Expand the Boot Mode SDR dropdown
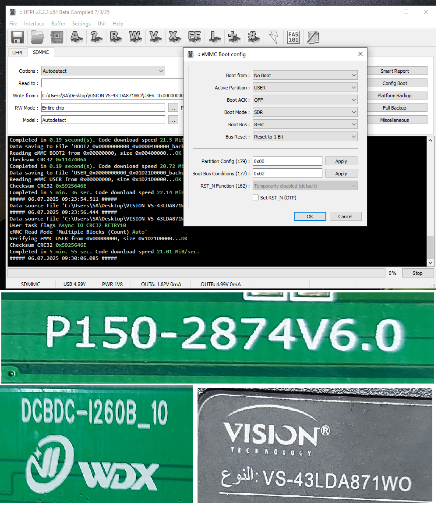Viewport: 438px width, 519px height. click(305, 112)
